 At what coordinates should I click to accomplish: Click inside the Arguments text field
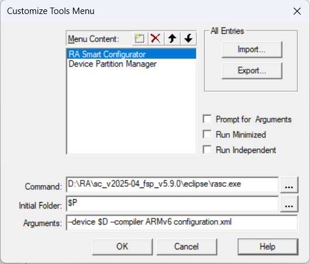tap(182, 223)
